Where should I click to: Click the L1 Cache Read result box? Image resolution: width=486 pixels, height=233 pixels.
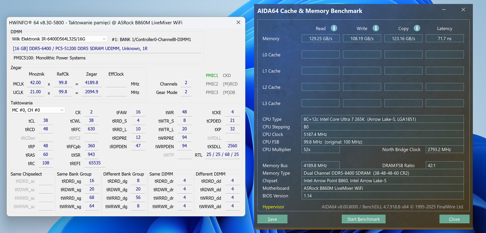[x=320, y=71]
